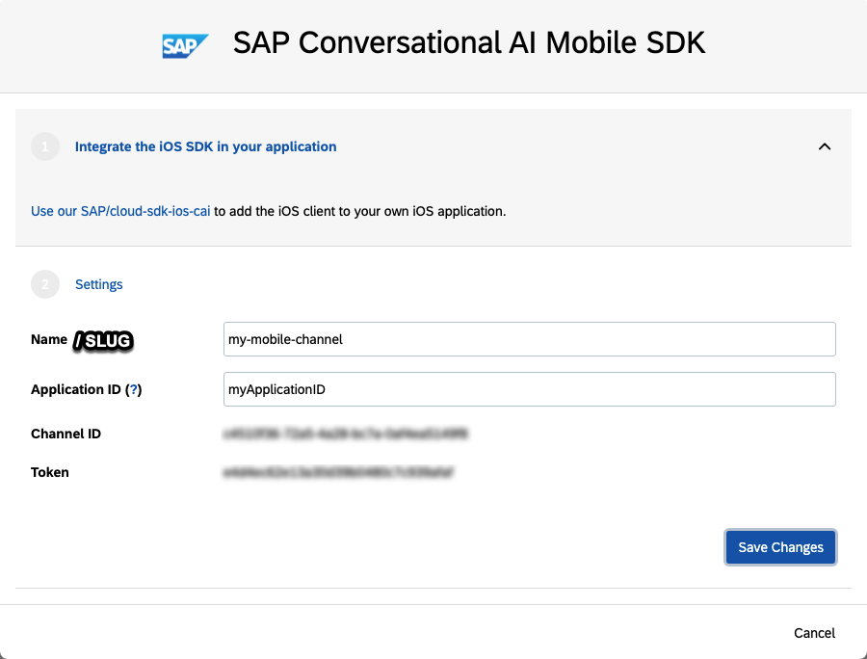Click the SAP logo in the header
This screenshot has width=867, height=659.
coord(185,45)
